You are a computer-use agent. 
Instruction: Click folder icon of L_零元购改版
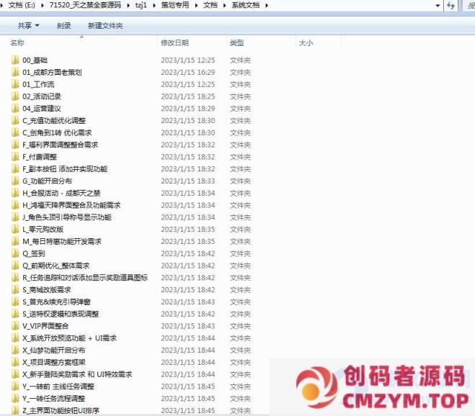point(15,230)
